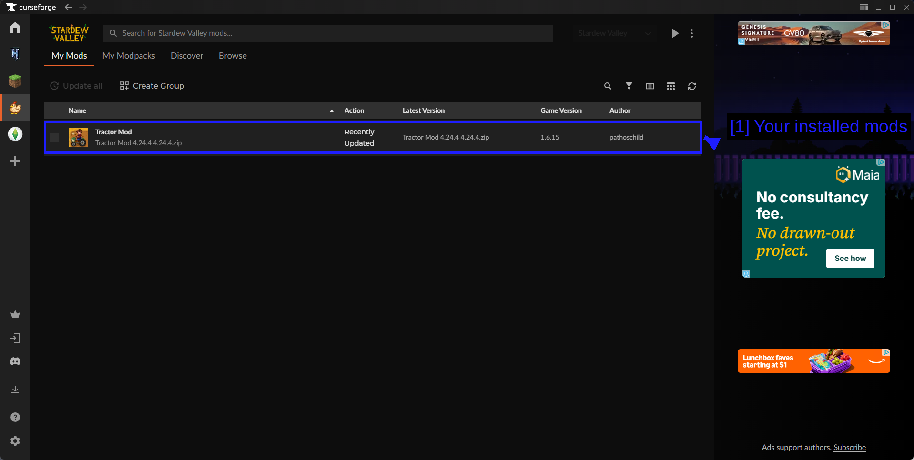
Task: Click the Create Group button
Action: (152, 86)
